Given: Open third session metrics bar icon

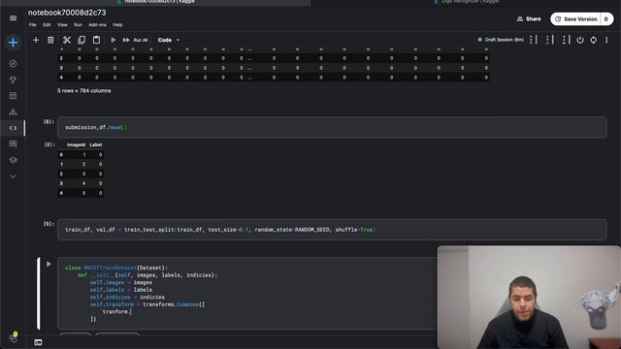Looking at the screenshot, I should click(566, 40).
